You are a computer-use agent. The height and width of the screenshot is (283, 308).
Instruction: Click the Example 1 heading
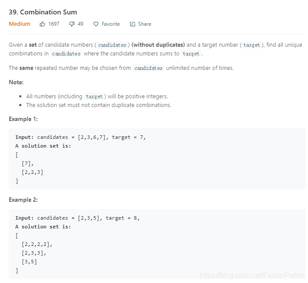23,119
